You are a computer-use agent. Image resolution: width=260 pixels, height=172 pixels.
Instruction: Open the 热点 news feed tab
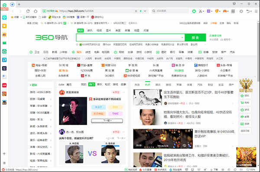(x=147, y=85)
